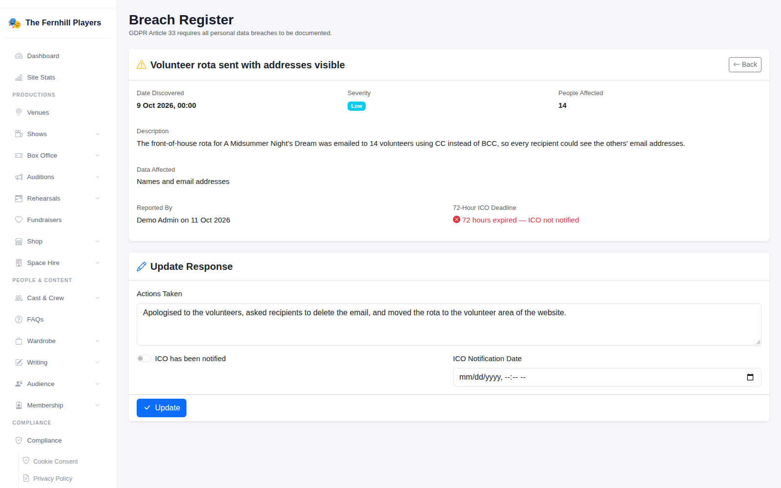Click the Privacy Policy document icon
The height and width of the screenshot is (488, 781).
pyautogui.click(x=26, y=478)
